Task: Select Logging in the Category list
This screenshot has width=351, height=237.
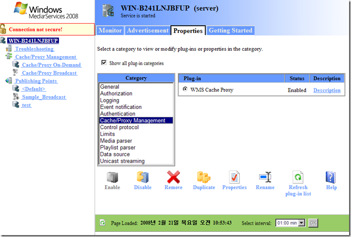Action: [x=136, y=100]
